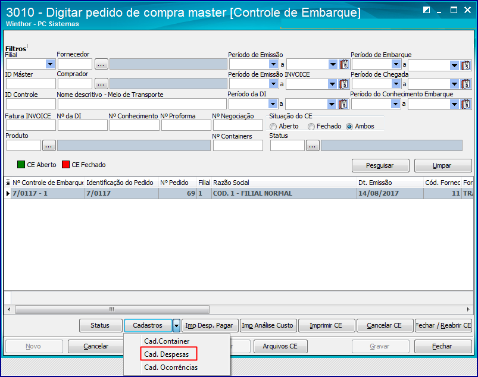Focus Nome descritivo - Meio de Transporte field
478x377 pixels.
[142, 104]
